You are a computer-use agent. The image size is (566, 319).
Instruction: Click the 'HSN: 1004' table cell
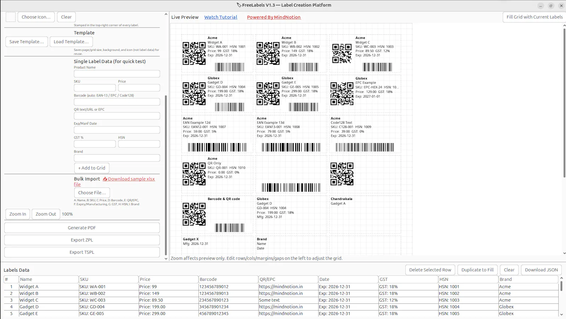click(468, 307)
